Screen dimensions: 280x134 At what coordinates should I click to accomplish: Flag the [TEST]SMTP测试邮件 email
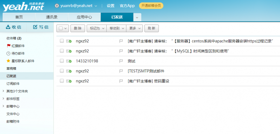(x=121, y=71)
